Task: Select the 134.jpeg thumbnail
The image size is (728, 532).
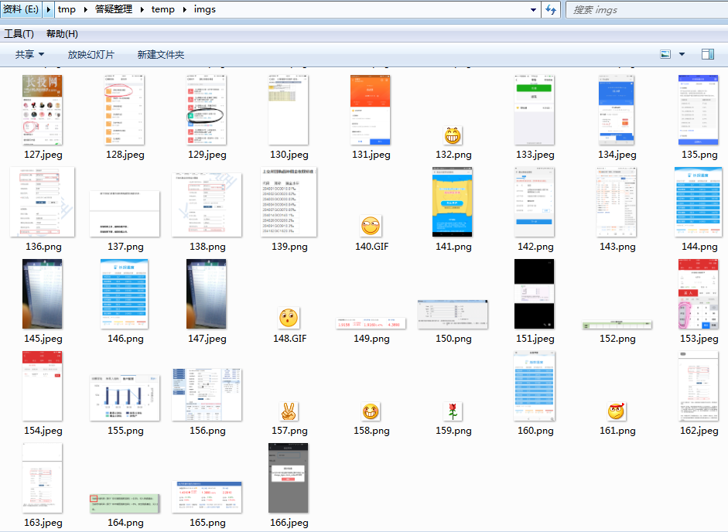Action: 617,110
